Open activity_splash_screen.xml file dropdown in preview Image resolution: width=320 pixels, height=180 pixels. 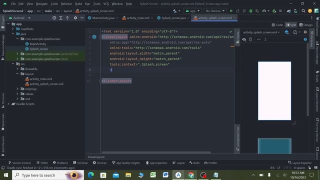tap(261, 32)
